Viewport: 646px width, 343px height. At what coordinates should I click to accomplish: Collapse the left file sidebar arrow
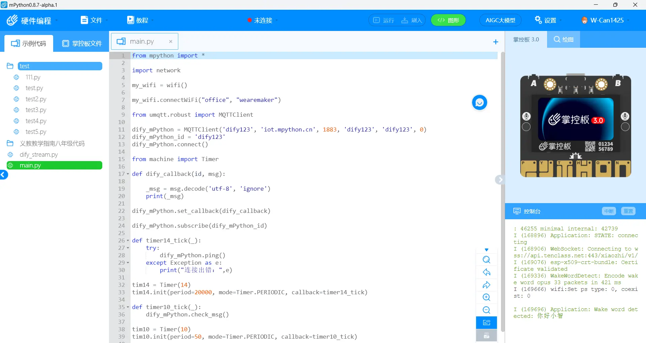[4, 175]
